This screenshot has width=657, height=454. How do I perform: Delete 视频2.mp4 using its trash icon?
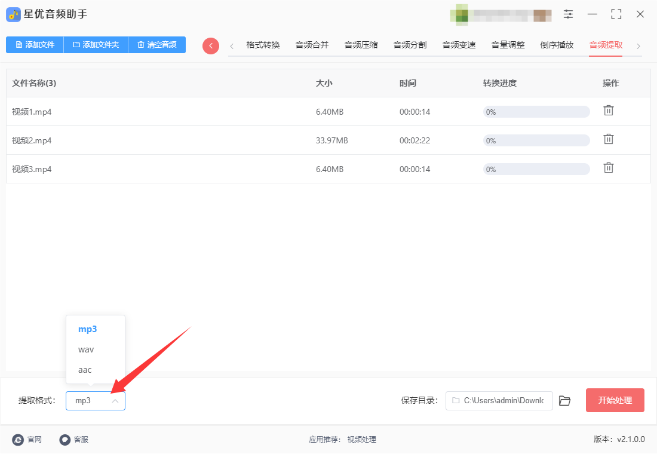click(x=609, y=139)
